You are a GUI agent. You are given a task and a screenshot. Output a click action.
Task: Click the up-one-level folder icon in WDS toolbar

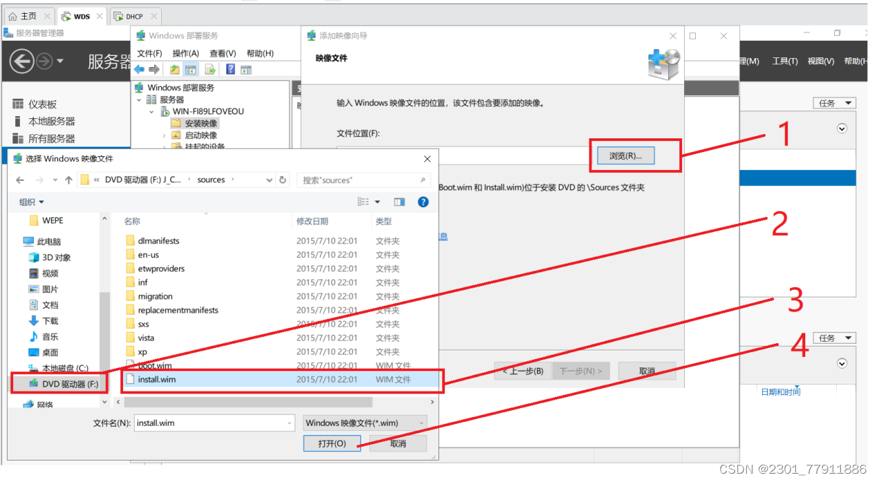pyautogui.click(x=174, y=69)
